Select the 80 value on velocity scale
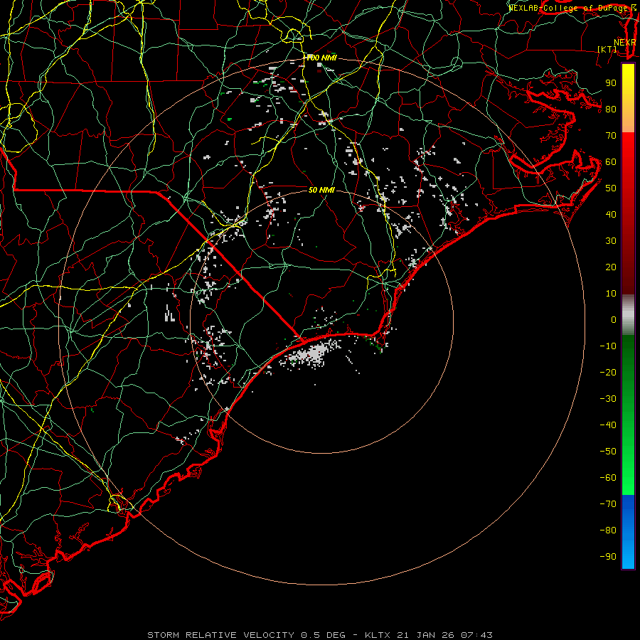This screenshot has height=640, width=640. click(x=611, y=110)
